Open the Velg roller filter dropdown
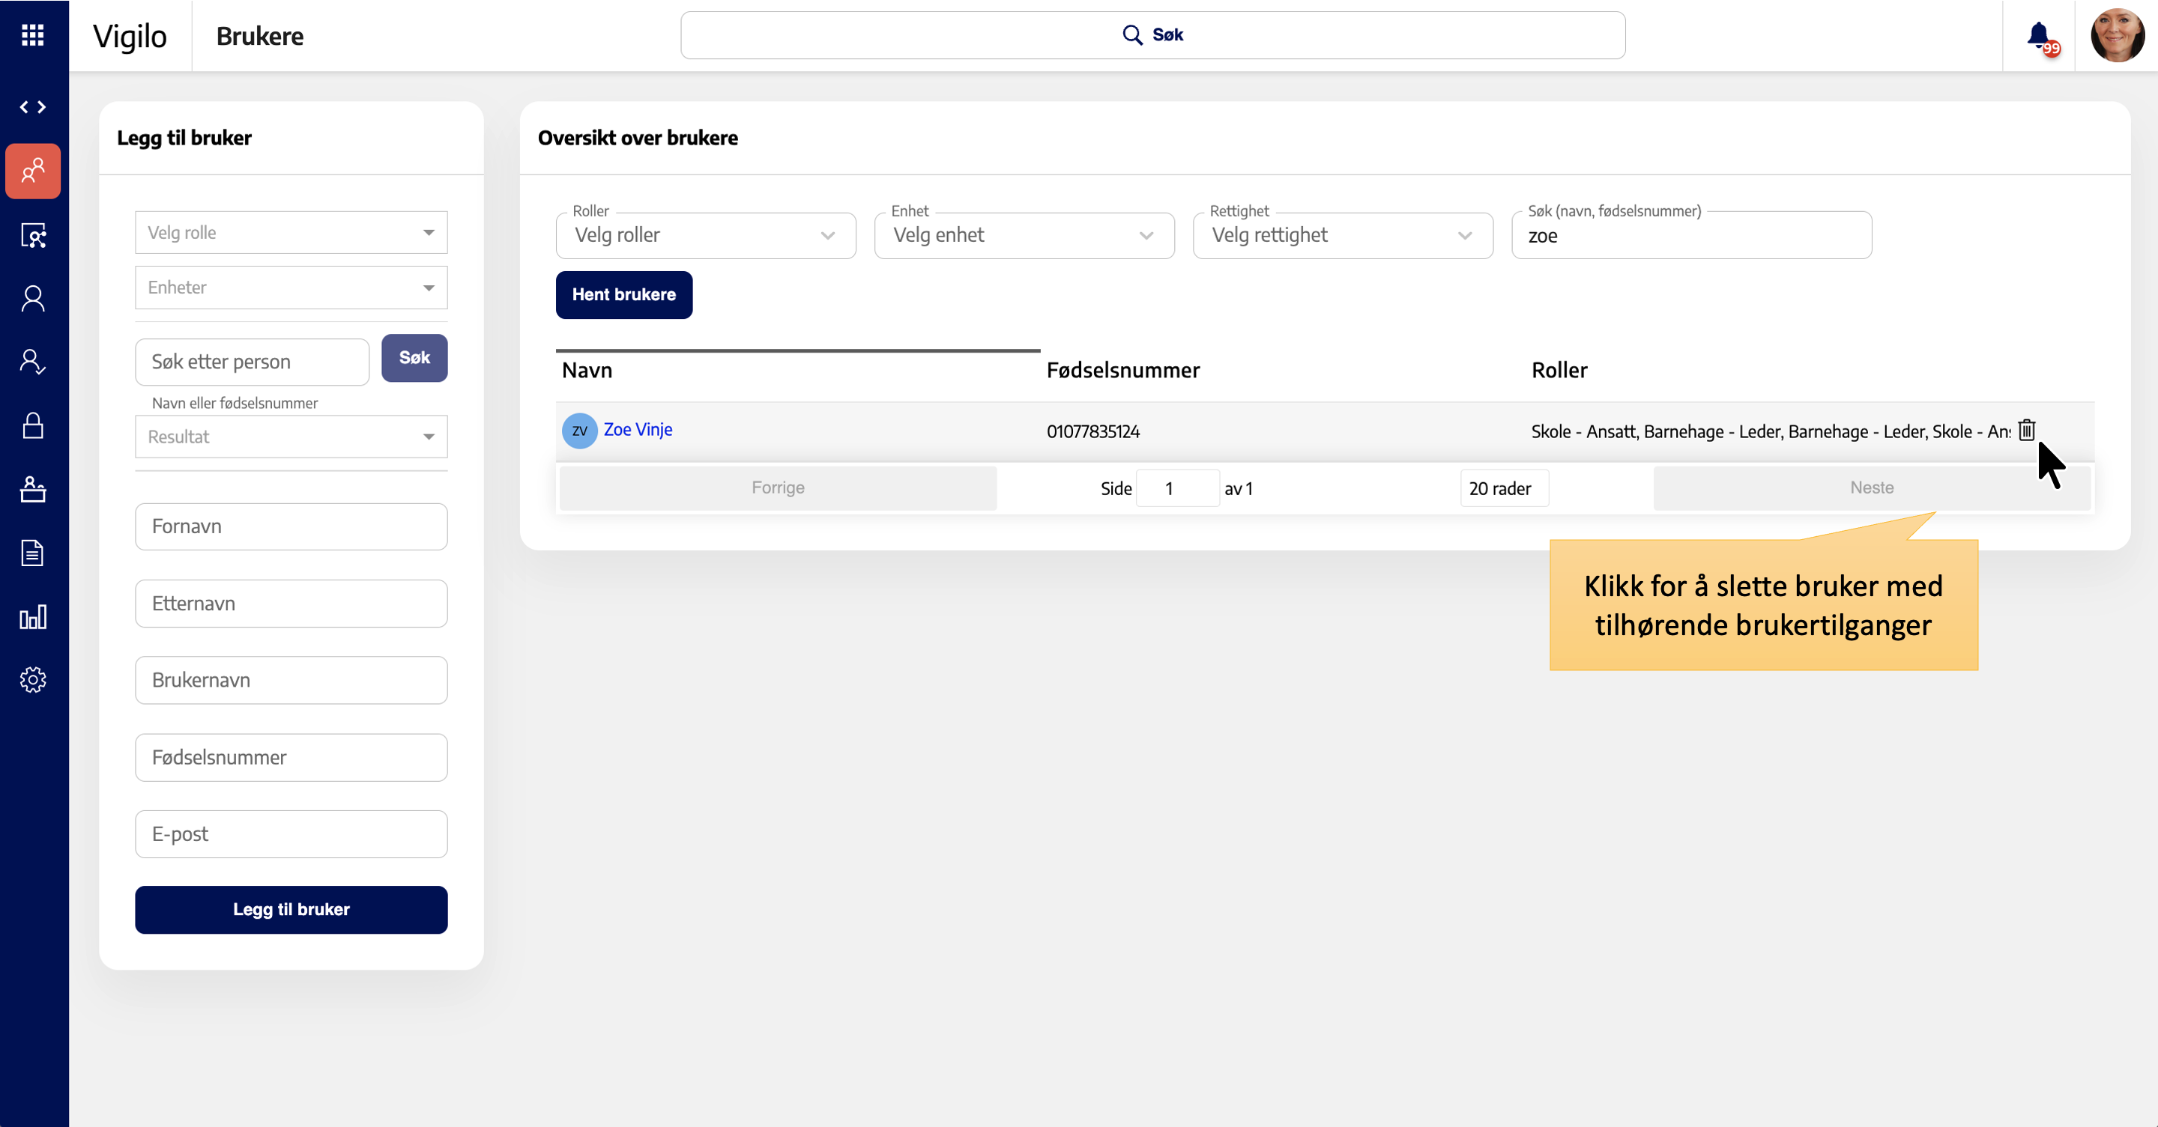The width and height of the screenshot is (2158, 1127). click(x=704, y=235)
